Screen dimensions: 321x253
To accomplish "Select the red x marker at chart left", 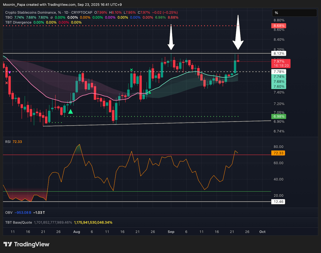I will (7, 83).
